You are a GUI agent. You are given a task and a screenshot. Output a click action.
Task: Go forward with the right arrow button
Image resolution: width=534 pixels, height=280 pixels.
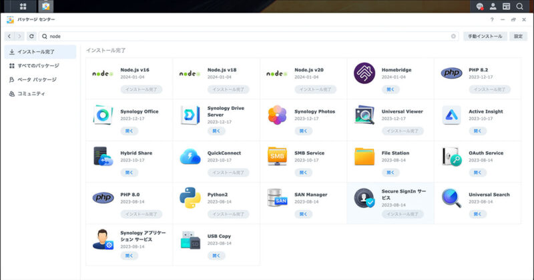point(19,36)
